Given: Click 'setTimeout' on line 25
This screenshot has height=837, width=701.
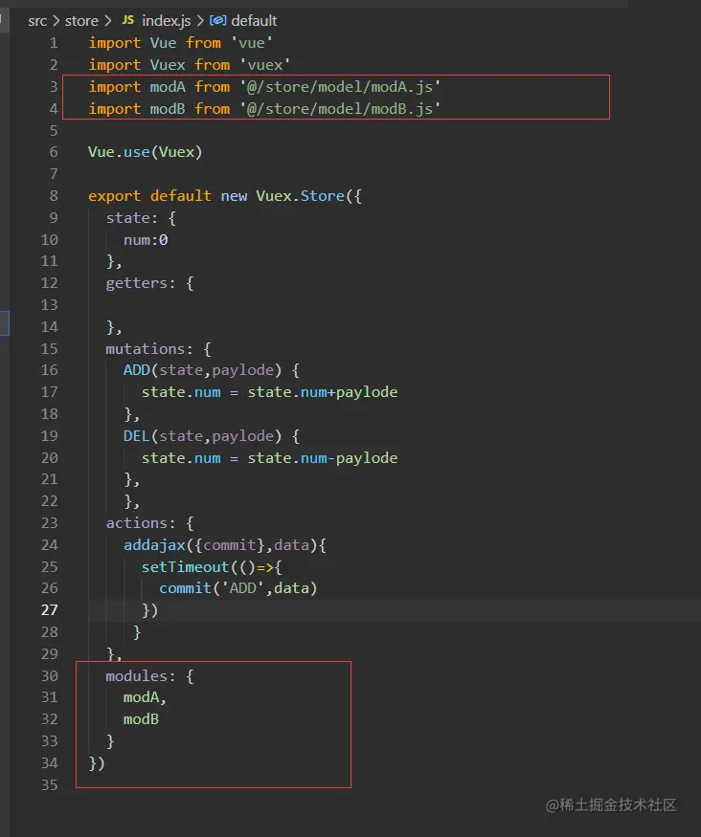Looking at the screenshot, I should (186, 566).
